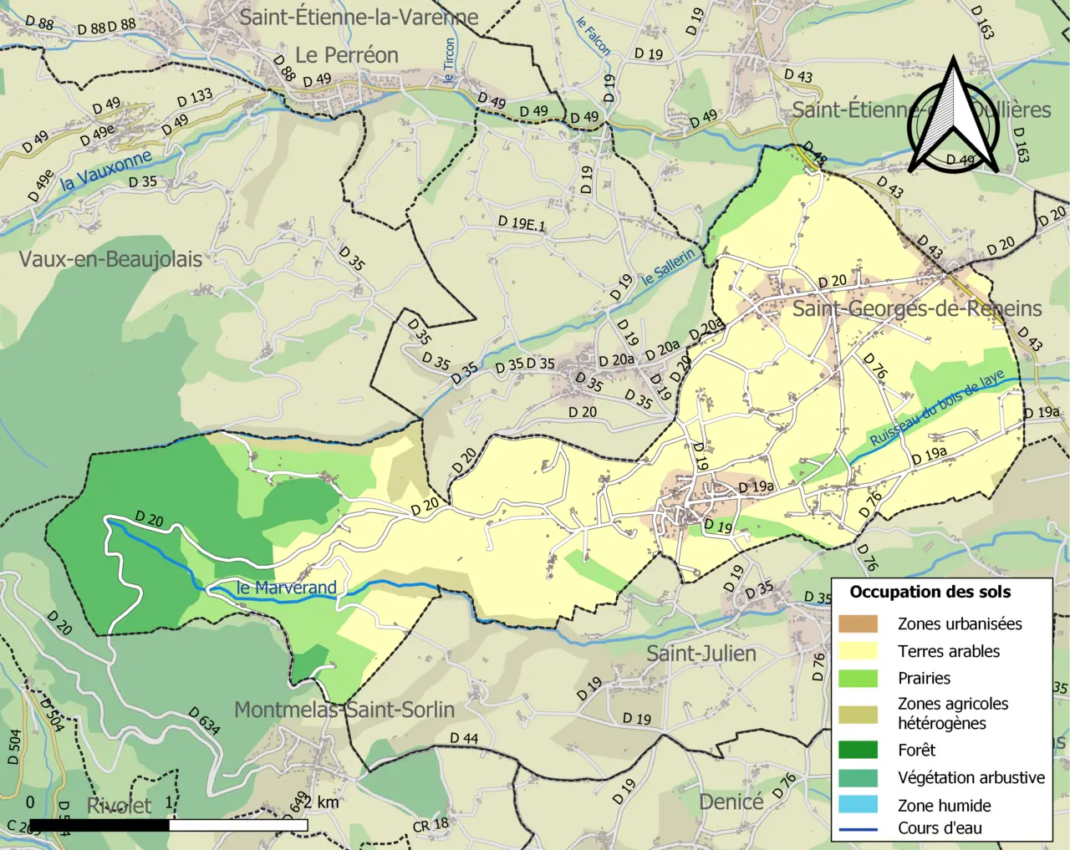This screenshot has height=850, width=1070.
Task: Click the Zones agricoles hétérogènes swatch
Action: [x=859, y=714]
